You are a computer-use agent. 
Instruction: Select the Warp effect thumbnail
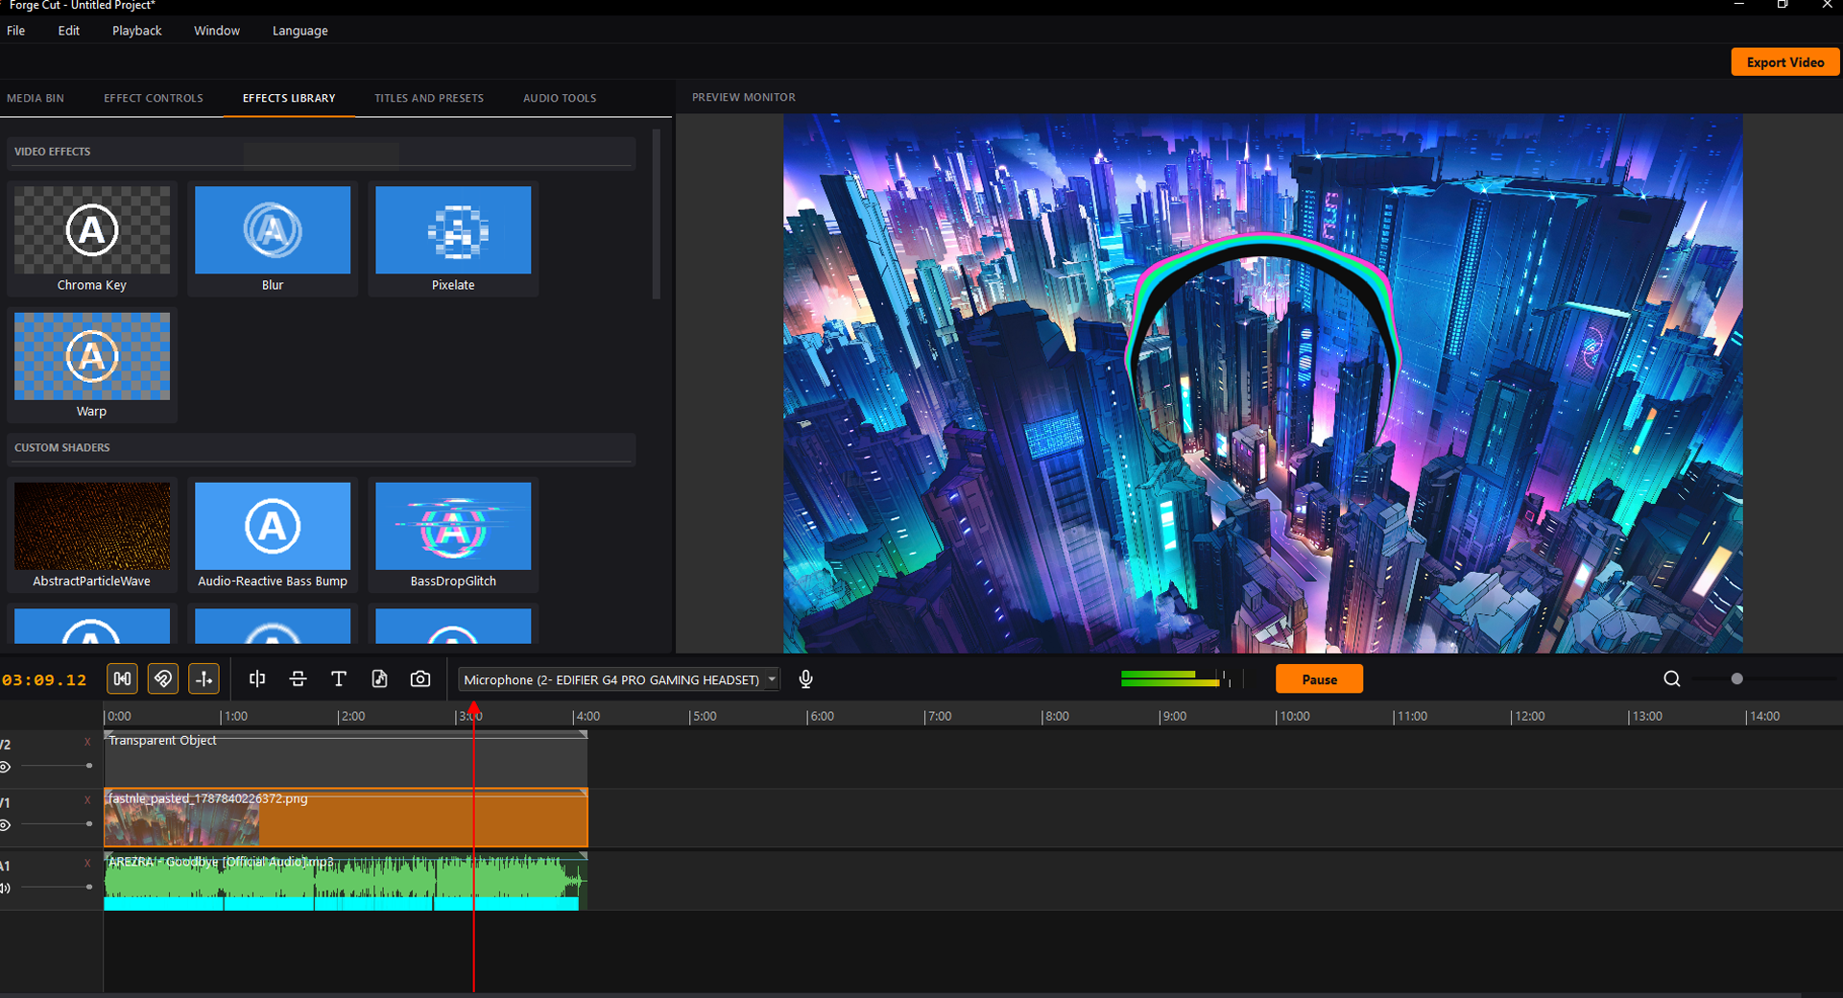(x=92, y=365)
